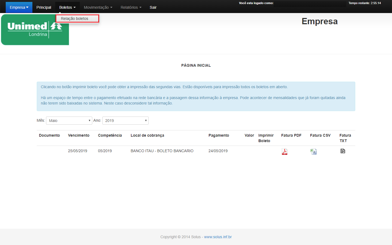392x245 pixels.
Task: Click the Vencimento column header
Action: click(x=79, y=135)
